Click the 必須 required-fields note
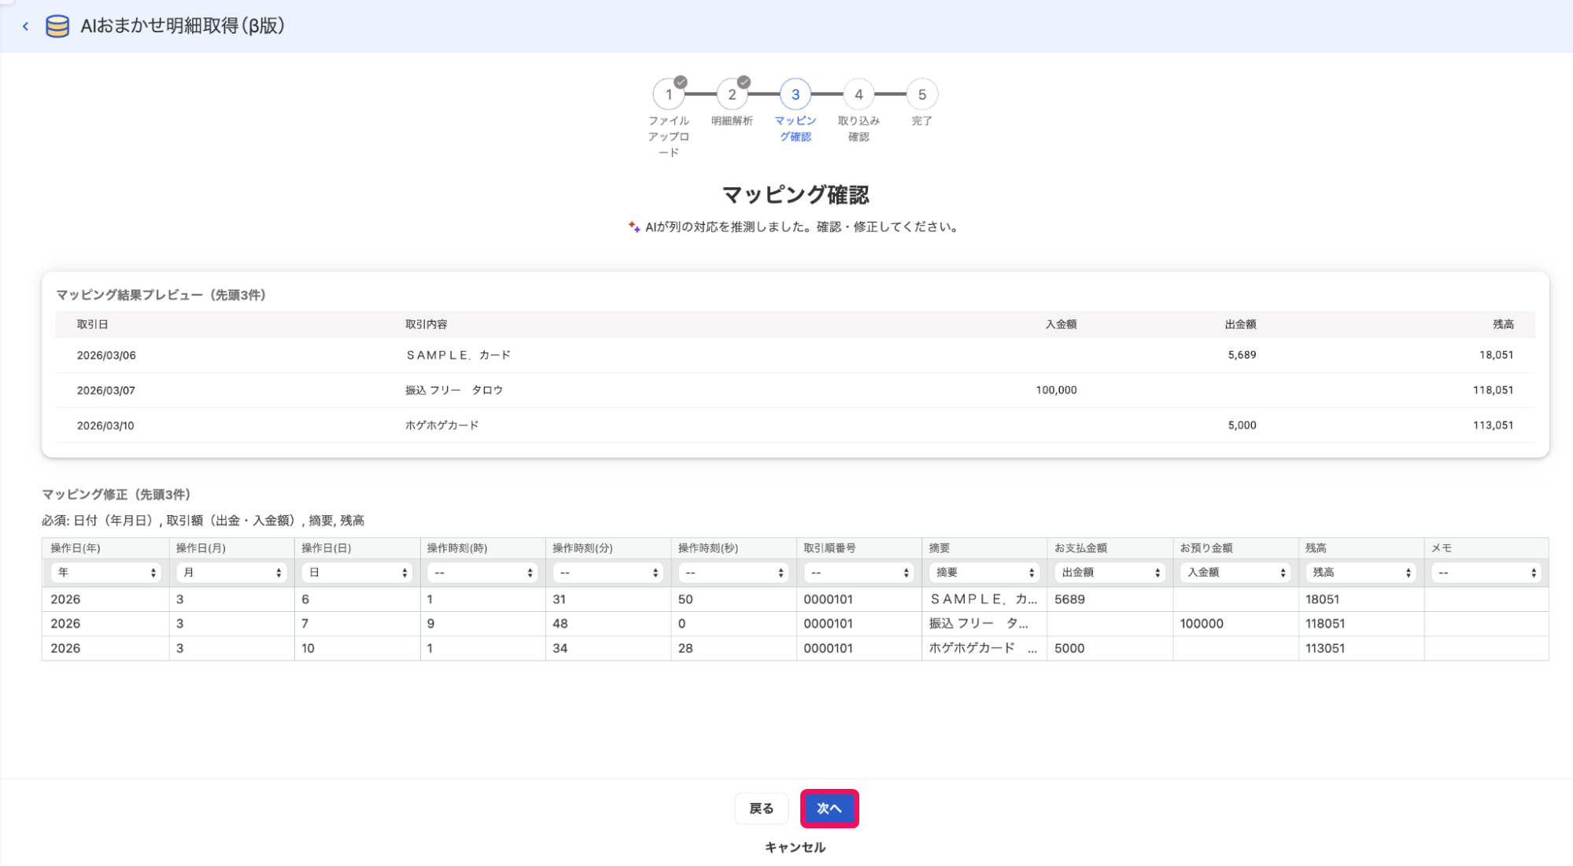The width and height of the screenshot is (1573, 866). pyautogui.click(x=203, y=521)
